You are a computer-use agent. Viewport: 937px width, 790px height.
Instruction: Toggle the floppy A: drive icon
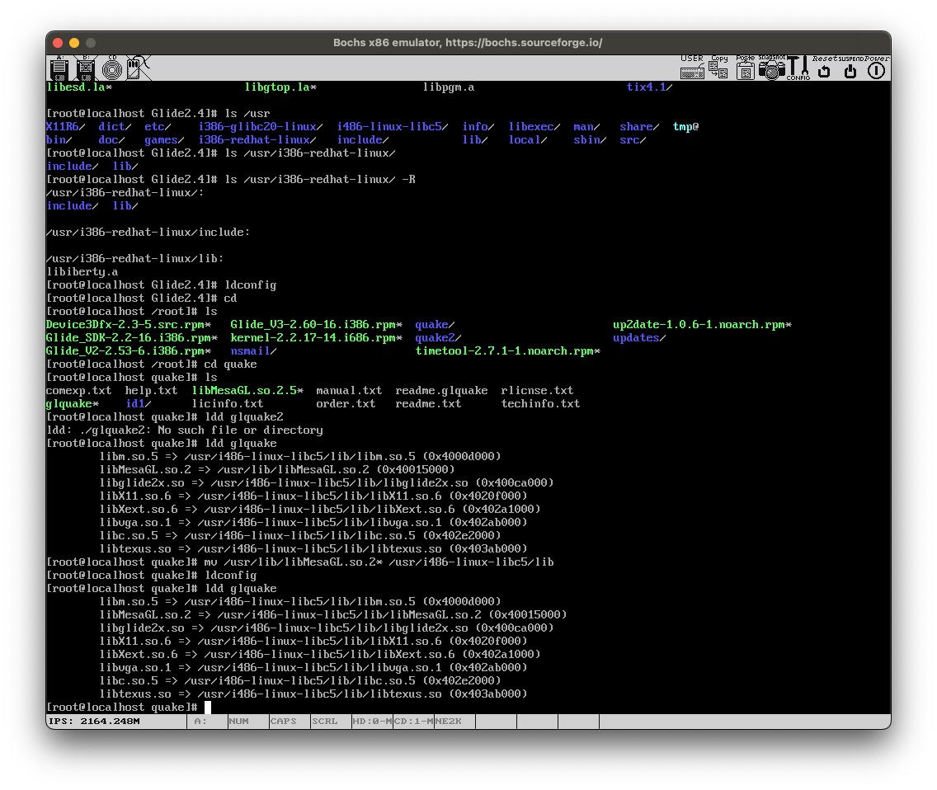[59, 68]
